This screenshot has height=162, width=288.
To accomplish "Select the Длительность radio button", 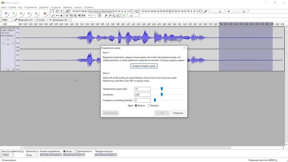I will (76, 151).
